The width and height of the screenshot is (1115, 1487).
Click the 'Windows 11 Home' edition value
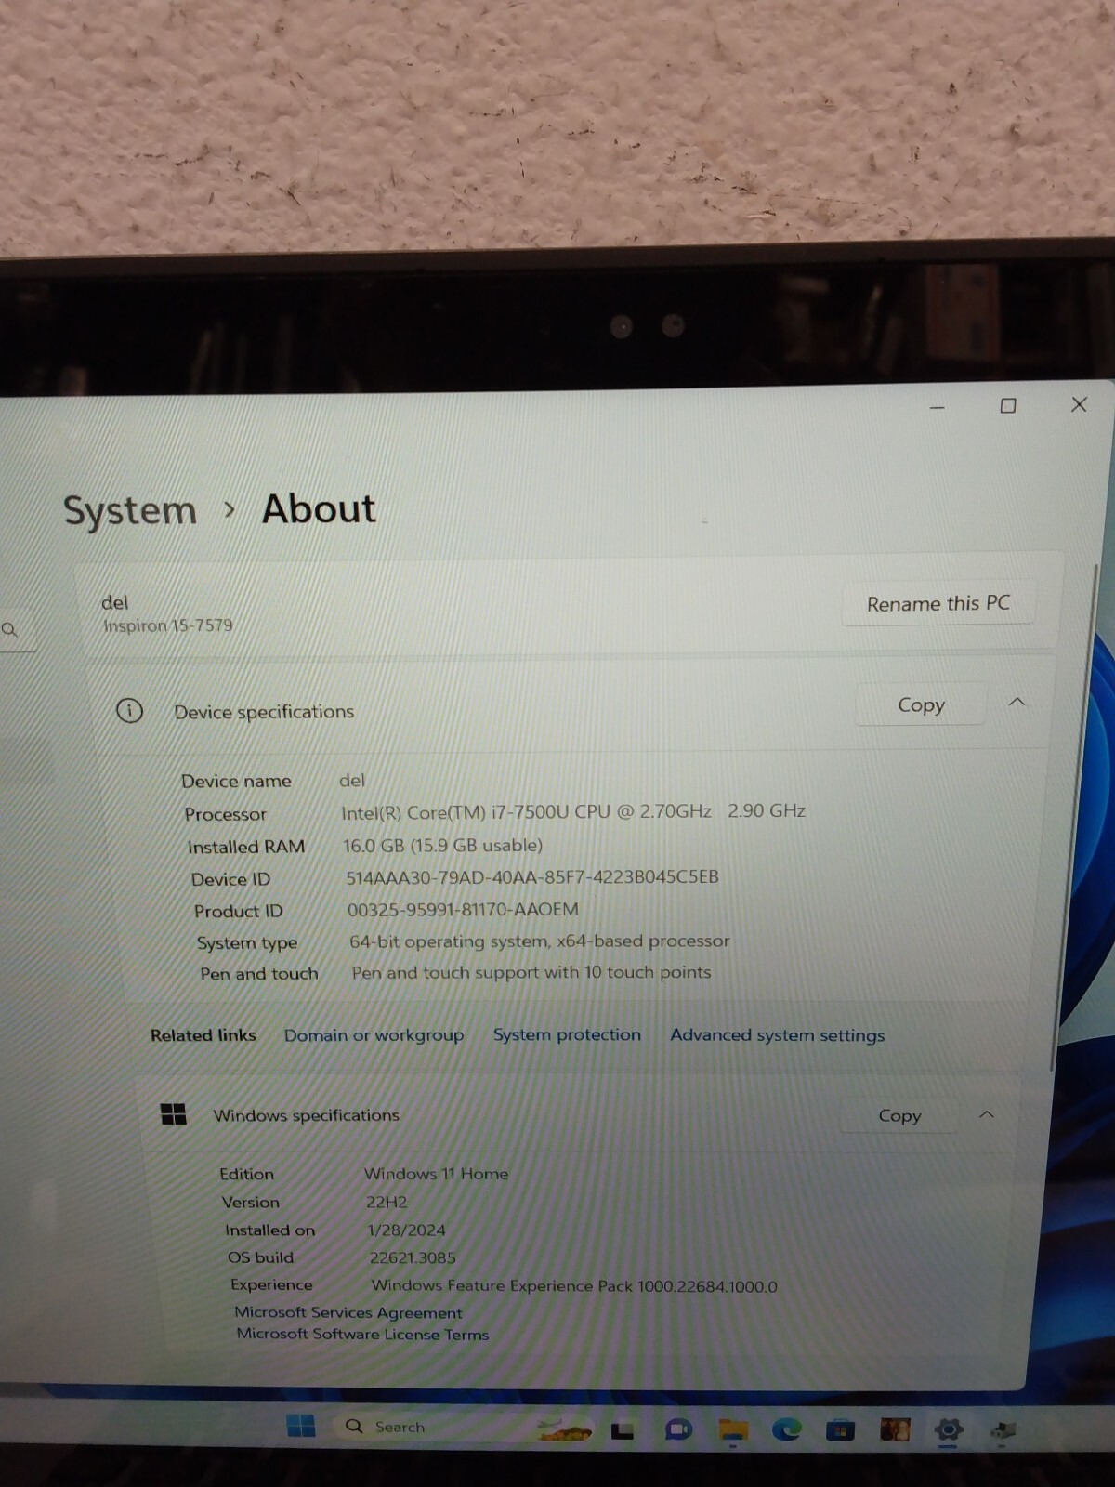[x=437, y=1174]
